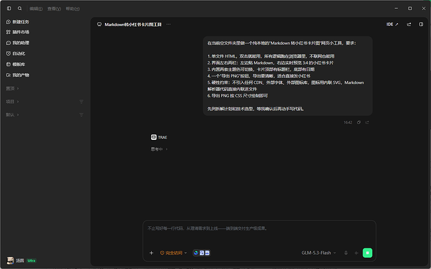Click the 我的产物 folder icon
The width and height of the screenshot is (431, 269).
point(8,75)
